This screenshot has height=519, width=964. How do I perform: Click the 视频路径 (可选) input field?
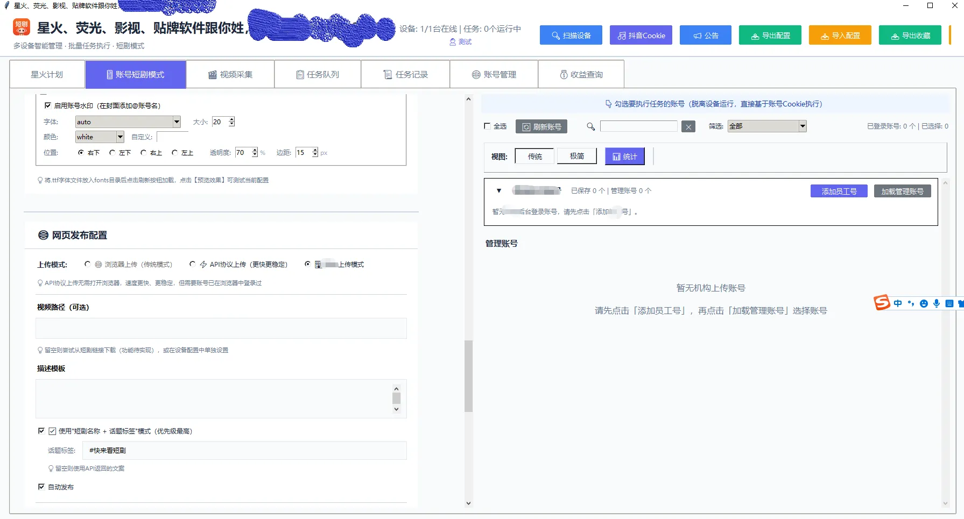pyautogui.click(x=221, y=328)
